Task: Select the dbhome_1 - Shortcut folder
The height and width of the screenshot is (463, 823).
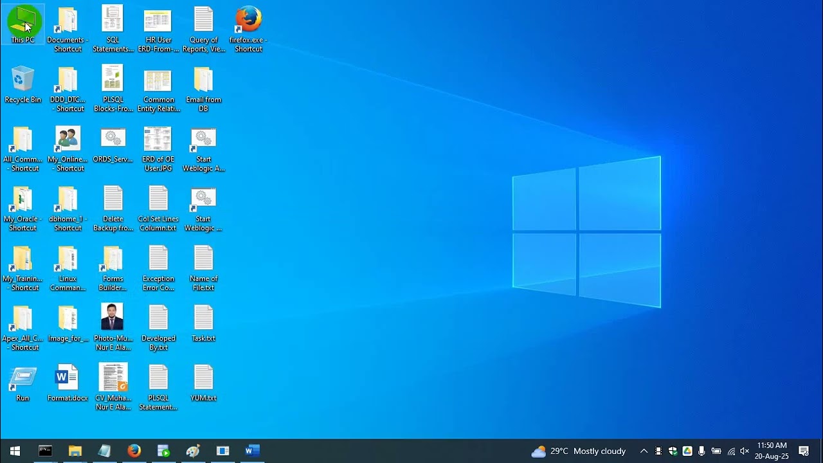Action: click(68, 209)
